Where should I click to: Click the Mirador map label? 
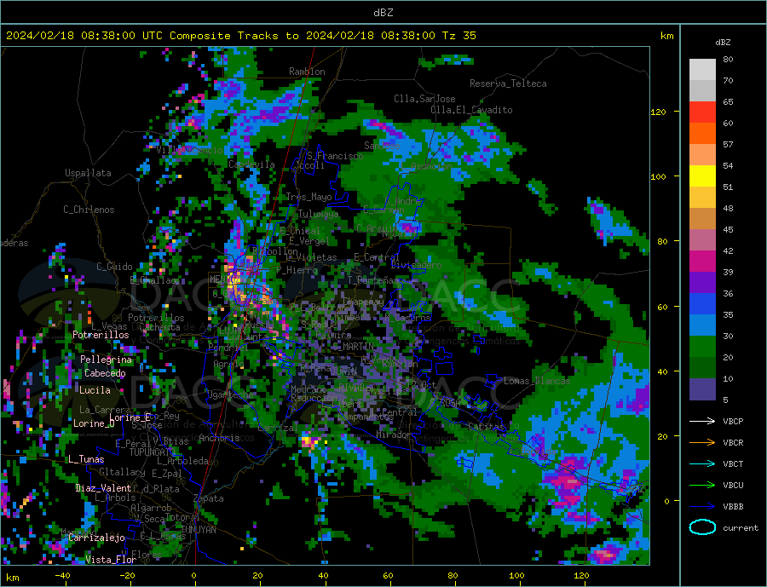pyautogui.click(x=393, y=434)
